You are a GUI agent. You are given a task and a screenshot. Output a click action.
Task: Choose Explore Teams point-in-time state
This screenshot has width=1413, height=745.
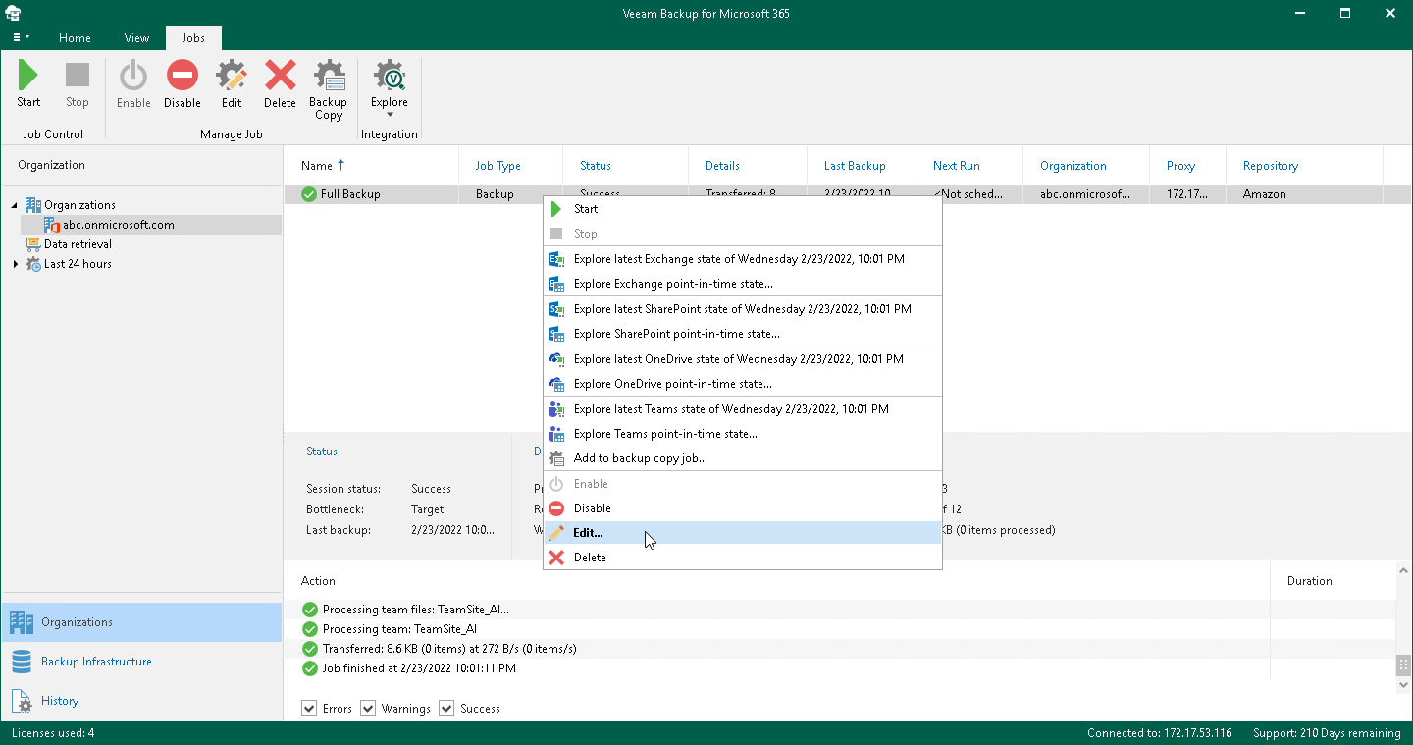[x=743, y=434]
